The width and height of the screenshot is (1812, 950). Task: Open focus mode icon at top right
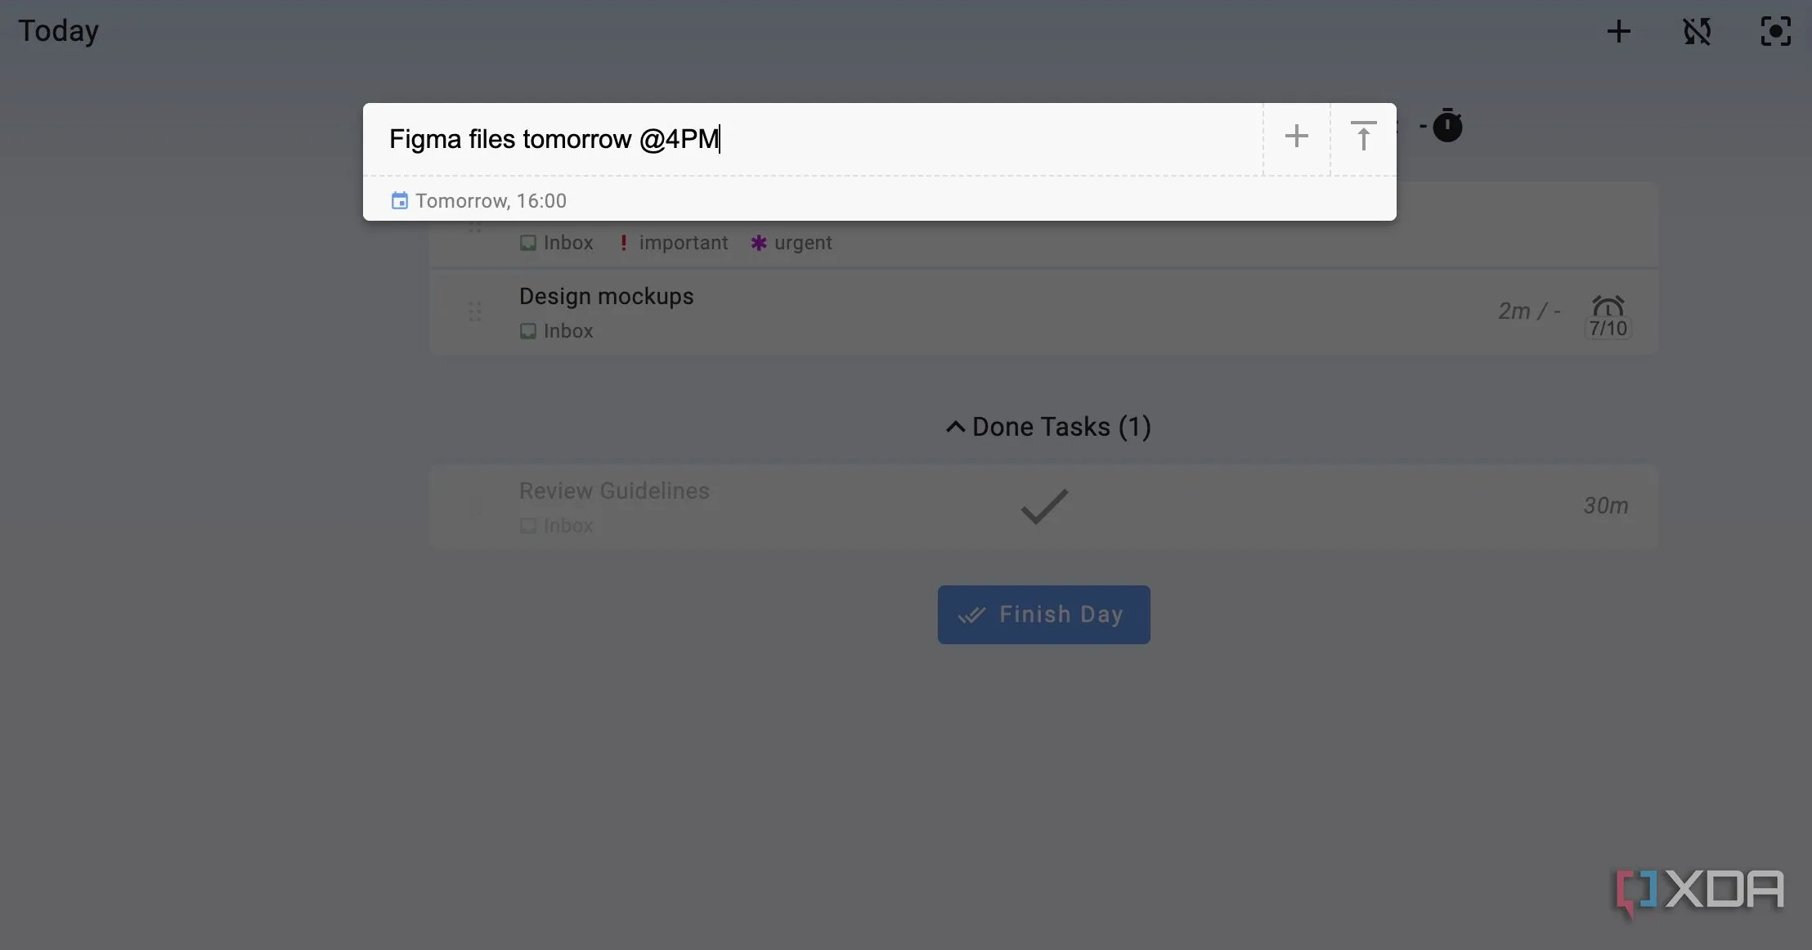click(x=1775, y=32)
